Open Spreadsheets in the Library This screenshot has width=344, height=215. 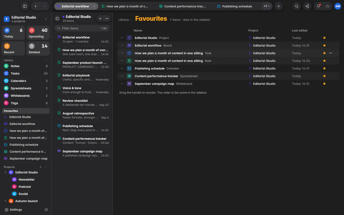(26, 88)
